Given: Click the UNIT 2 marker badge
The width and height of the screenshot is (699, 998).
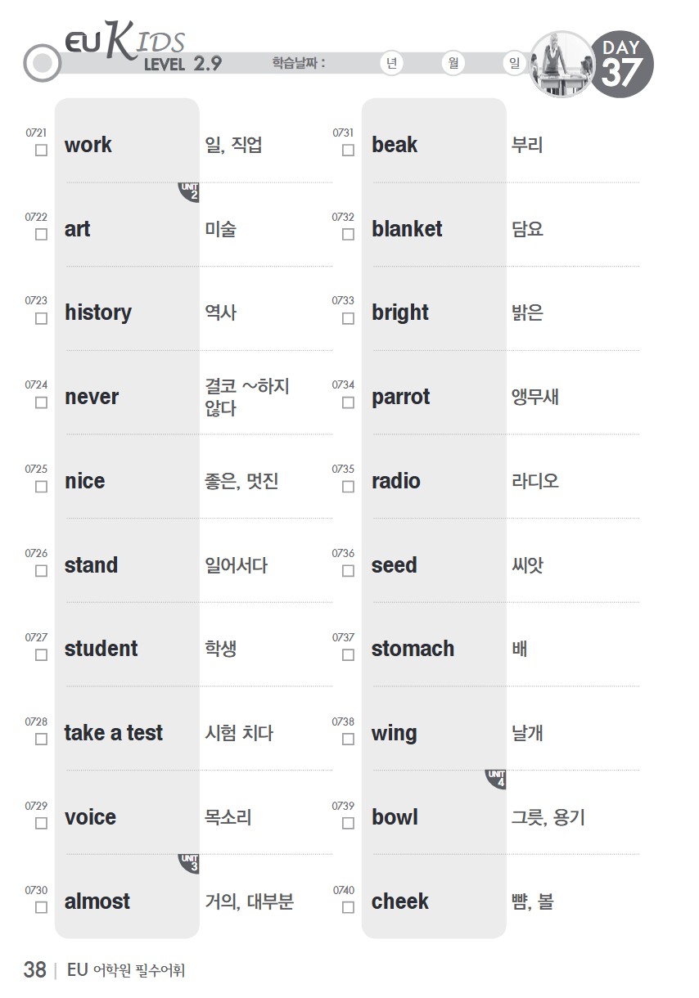Looking at the screenshot, I should pyautogui.click(x=191, y=191).
